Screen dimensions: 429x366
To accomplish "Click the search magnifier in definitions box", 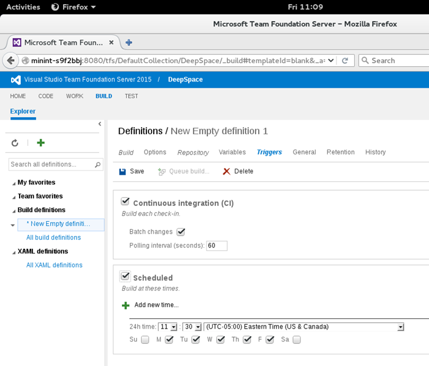I will coord(97,164).
